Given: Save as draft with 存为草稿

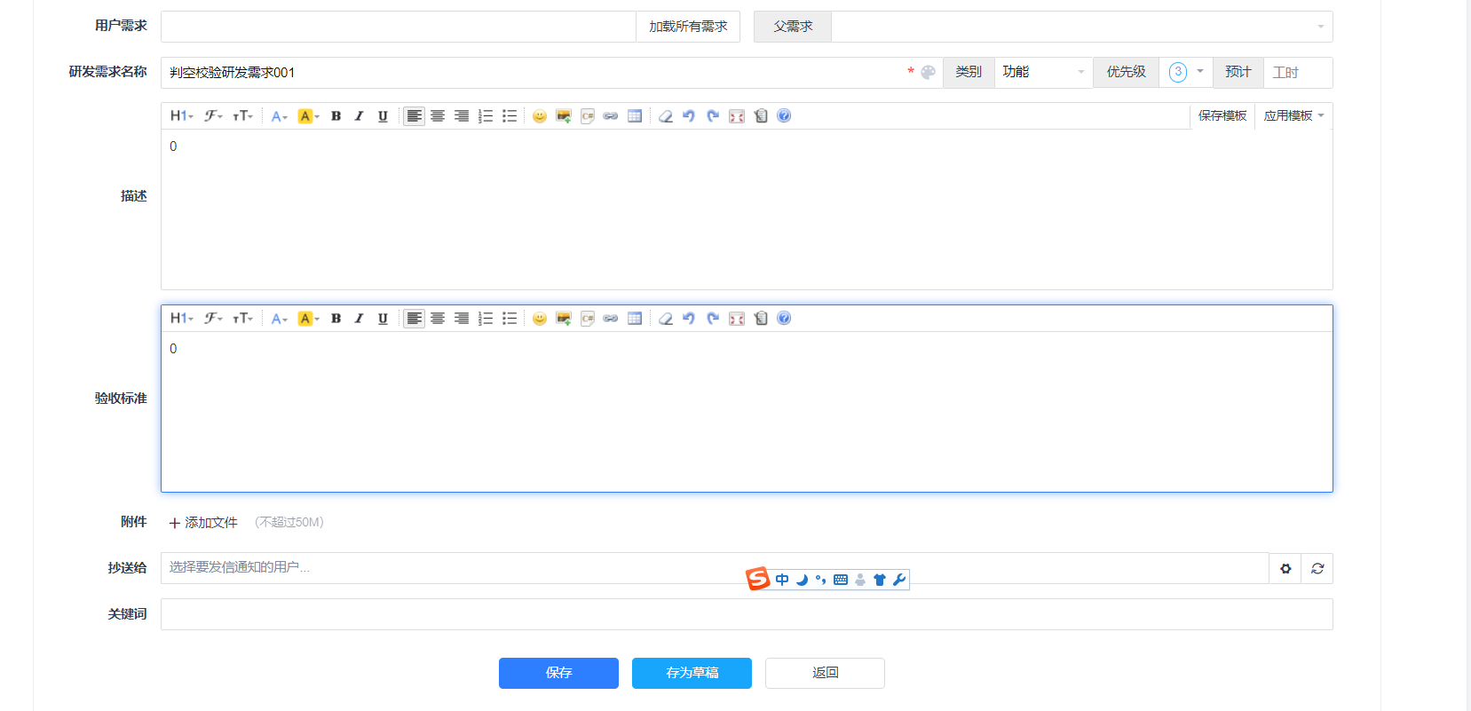Looking at the screenshot, I should (x=692, y=673).
